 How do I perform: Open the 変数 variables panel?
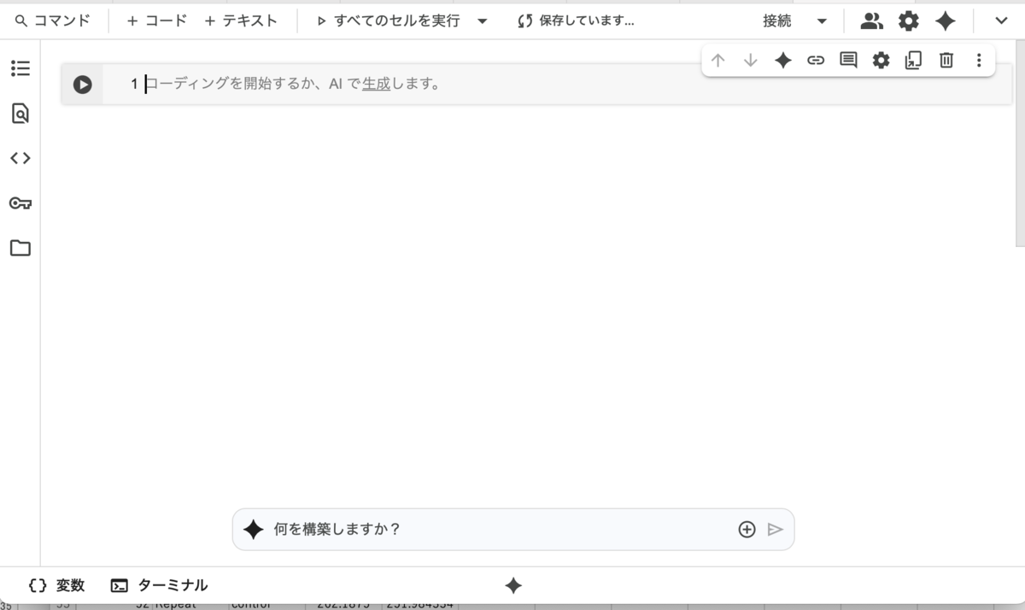56,585
